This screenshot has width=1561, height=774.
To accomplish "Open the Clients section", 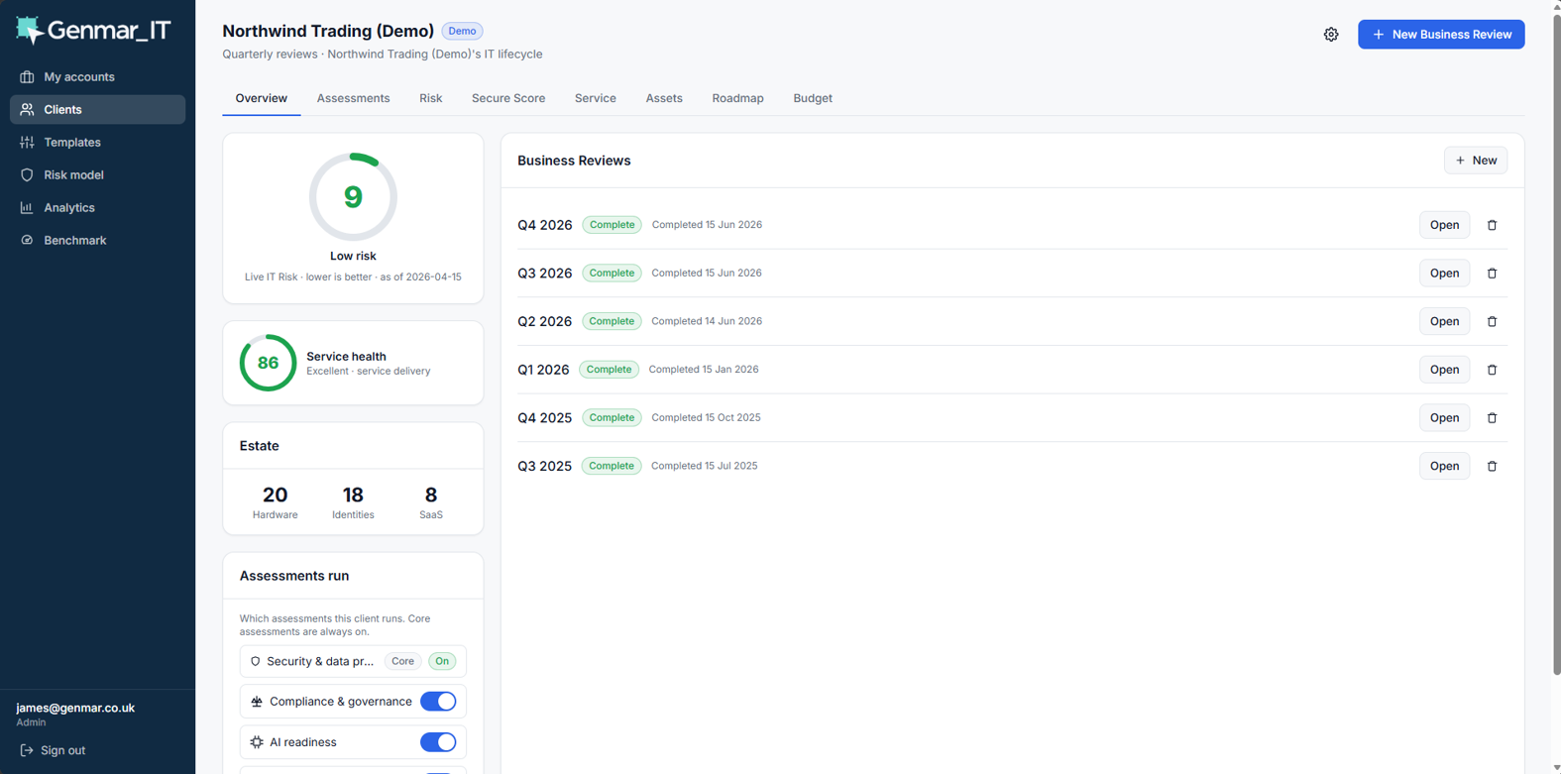I will 97,109.
